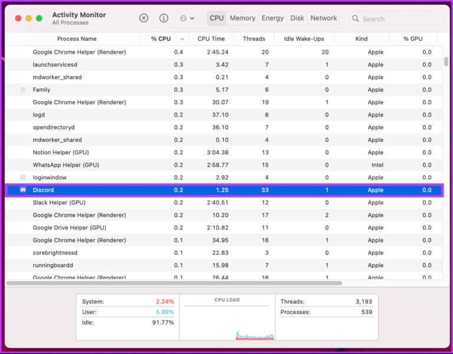Sort by CPU Time column
Screen dimensions: 453x354
coord(211,39)
